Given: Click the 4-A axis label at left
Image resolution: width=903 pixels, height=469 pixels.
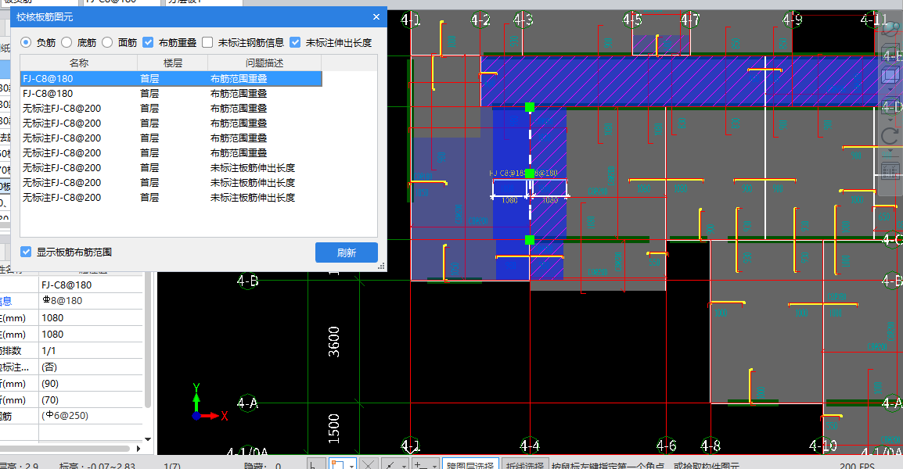Looking at the screenshot, I should click(x=247, y=403).
